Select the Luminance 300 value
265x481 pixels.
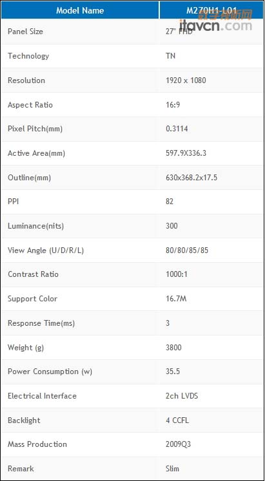click(x=172, y=226)
